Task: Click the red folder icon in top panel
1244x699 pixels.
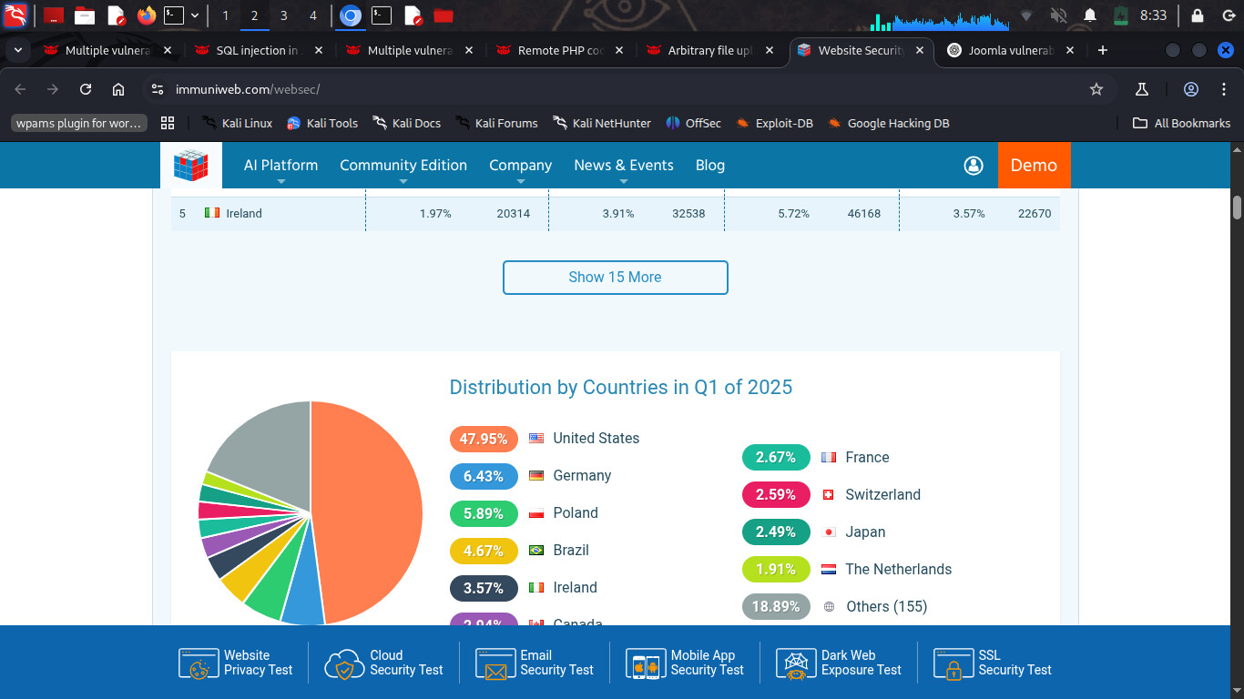Action: tap(444, 15)
